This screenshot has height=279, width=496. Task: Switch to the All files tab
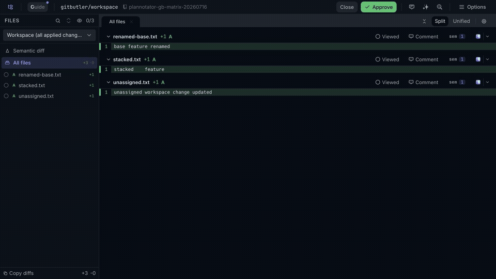tap(117, 22)
